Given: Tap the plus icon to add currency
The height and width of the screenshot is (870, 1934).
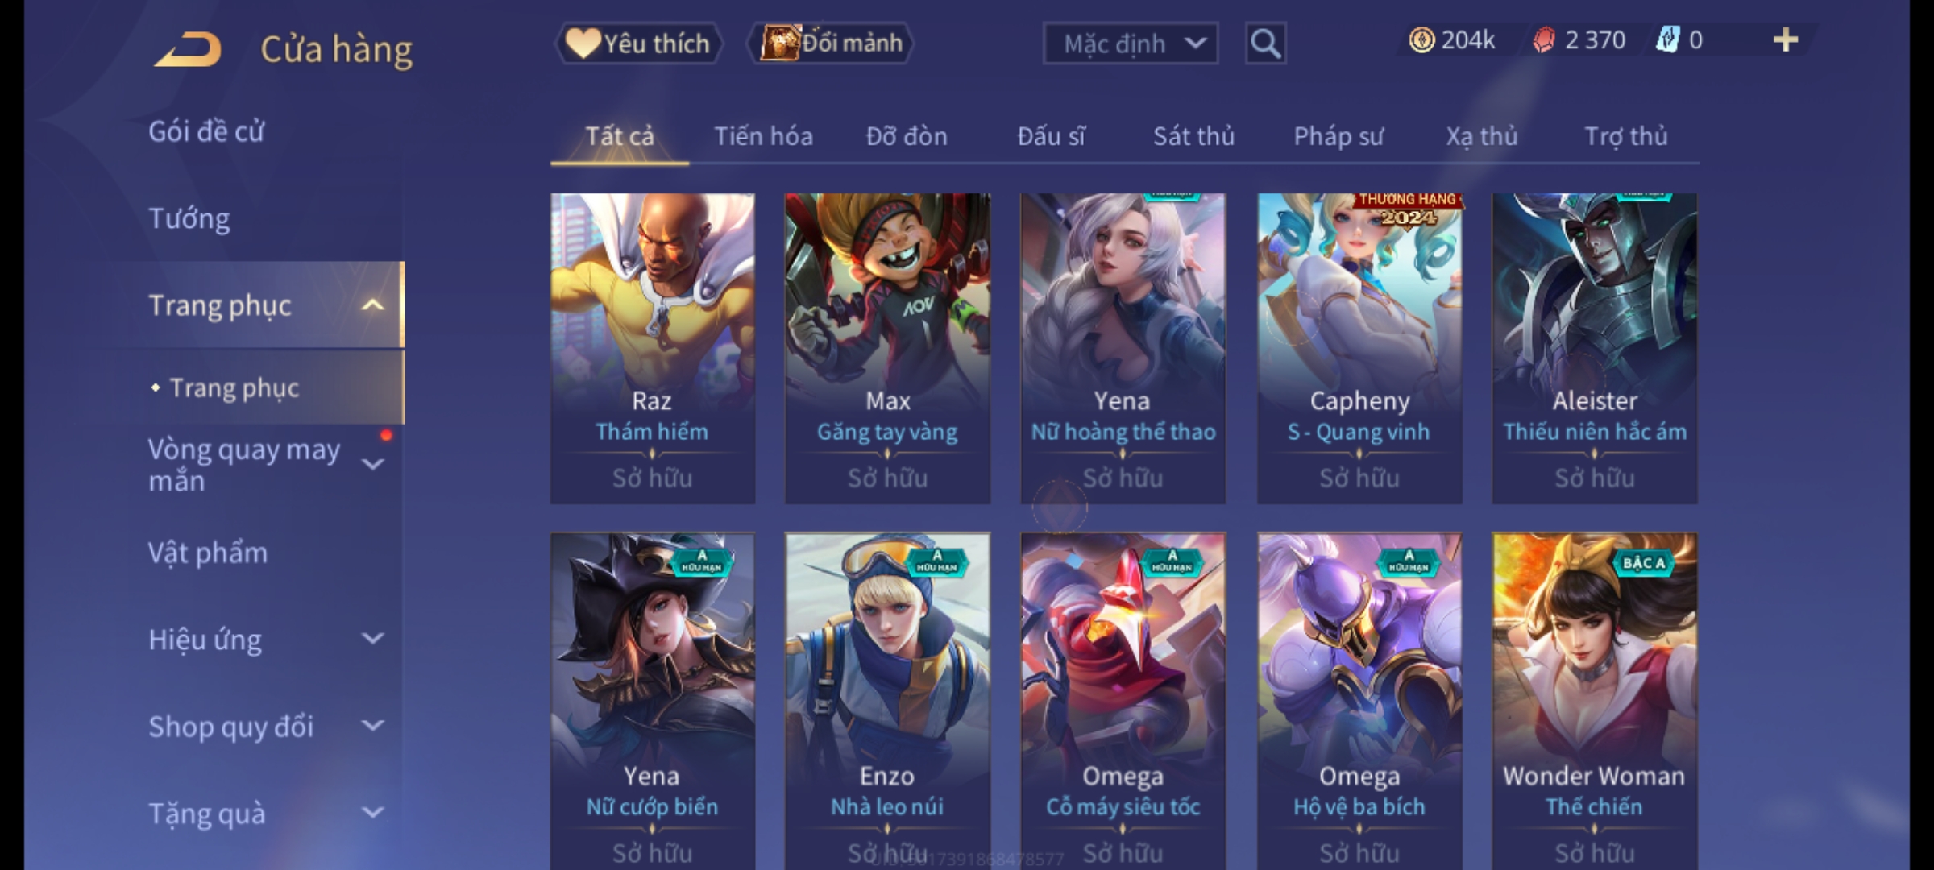Looking at the screenshot, I should (x=1786, y=39).
